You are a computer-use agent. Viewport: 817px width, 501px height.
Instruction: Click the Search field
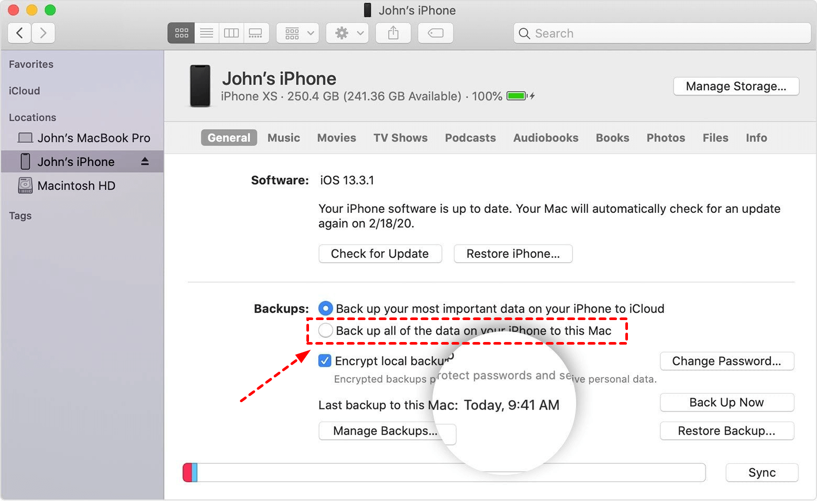[x=662, y=33]
